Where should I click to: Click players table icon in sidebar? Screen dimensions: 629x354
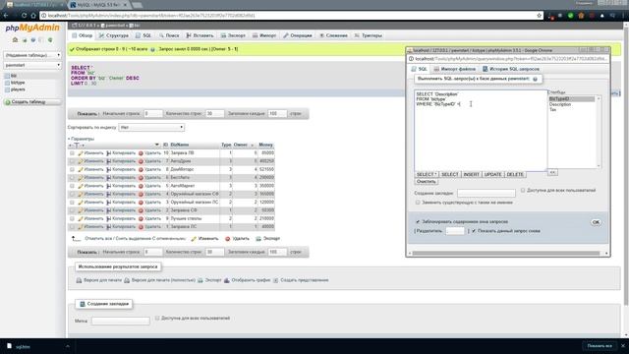click(7, 89)
